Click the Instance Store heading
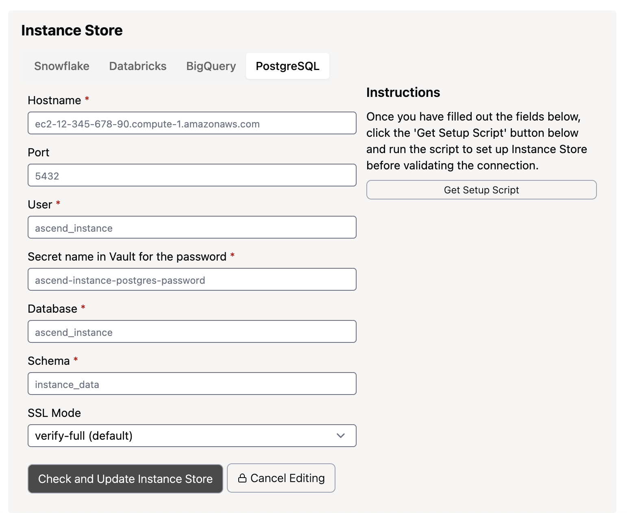The image size is (627, 513). pos(72,31)
